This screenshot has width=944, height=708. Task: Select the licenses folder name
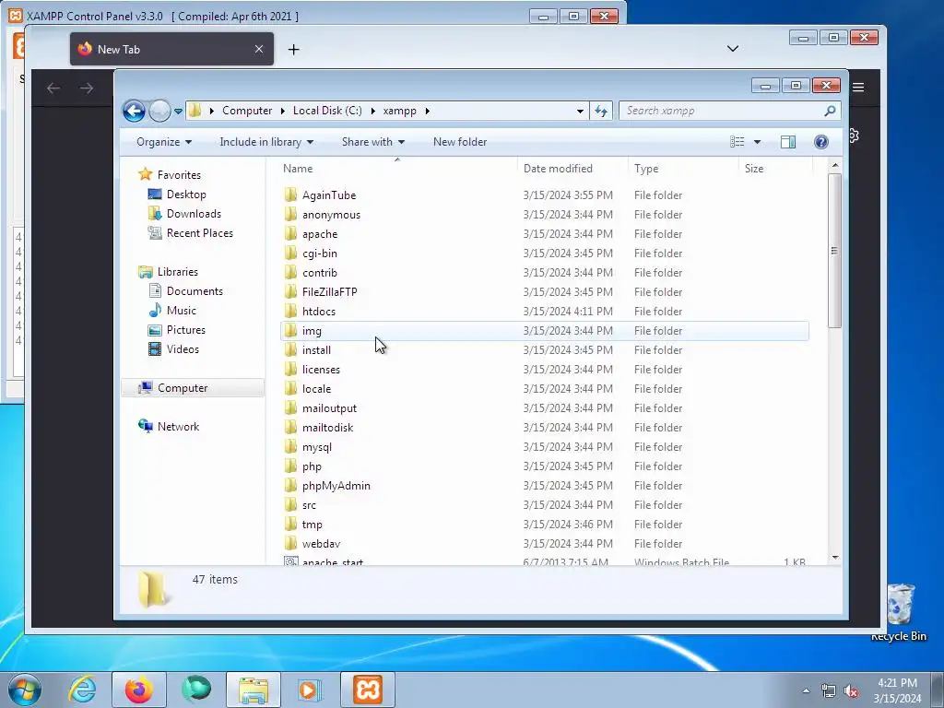(321, 370)
